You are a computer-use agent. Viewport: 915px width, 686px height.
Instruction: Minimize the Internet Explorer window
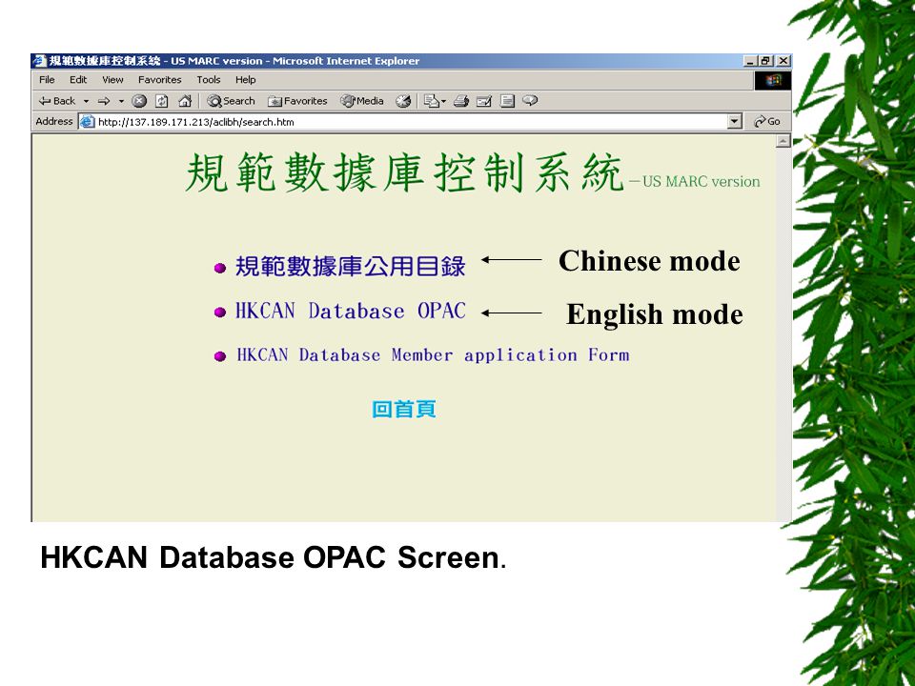coord(750,61)
